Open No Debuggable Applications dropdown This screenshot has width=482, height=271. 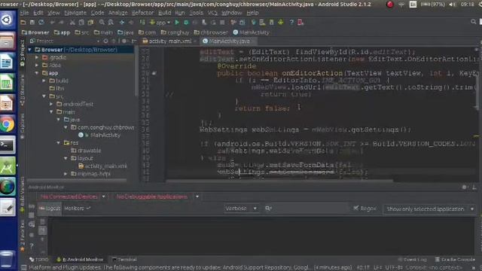pos(157,196)
